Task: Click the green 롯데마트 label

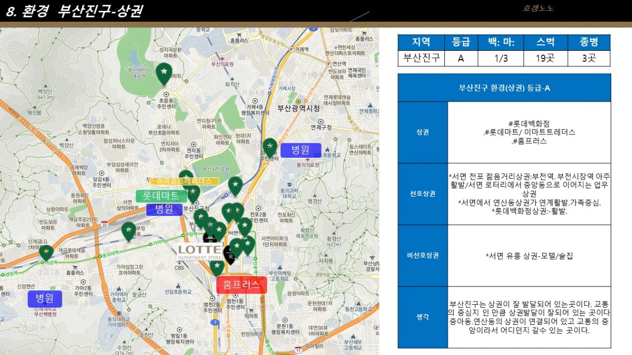Action: (x=161, y=196)
